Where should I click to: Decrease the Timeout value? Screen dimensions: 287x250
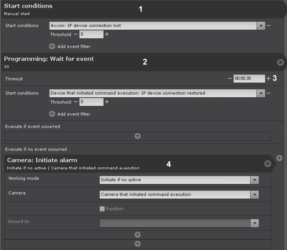point(230,79)
